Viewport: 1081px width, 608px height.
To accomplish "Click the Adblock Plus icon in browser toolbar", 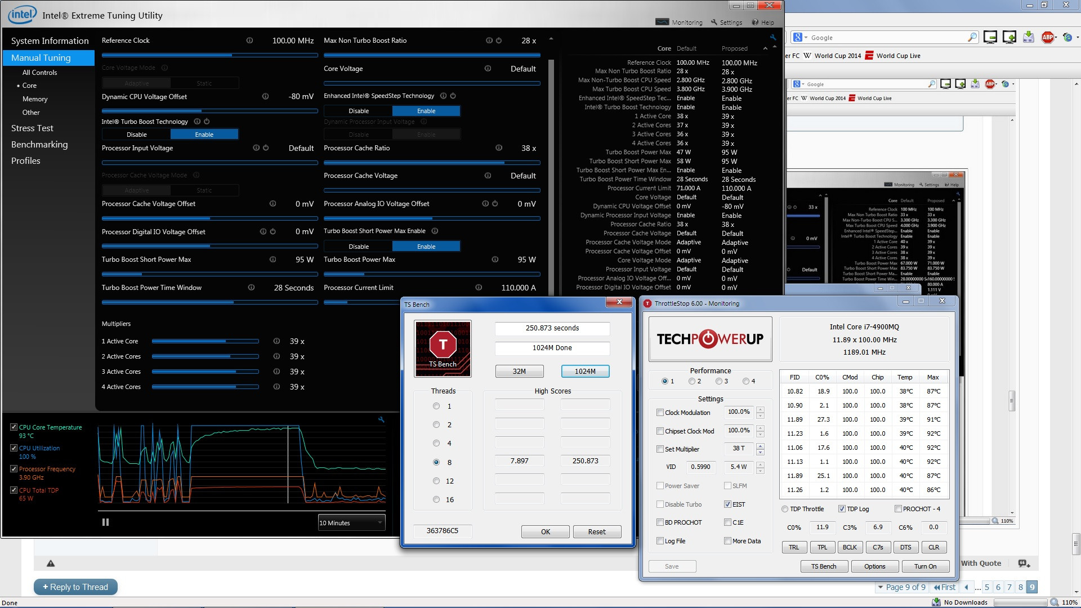I will (1048, 38).
